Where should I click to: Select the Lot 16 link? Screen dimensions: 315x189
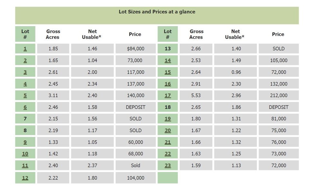[x=168, y=84]
